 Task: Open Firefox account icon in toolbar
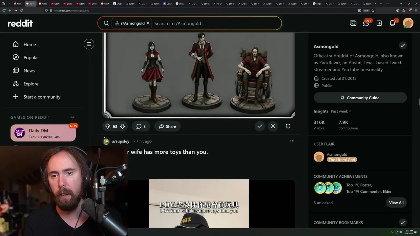(x=398, y=10)
